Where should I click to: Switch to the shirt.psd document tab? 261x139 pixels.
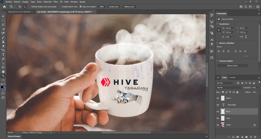coord(19,12)
